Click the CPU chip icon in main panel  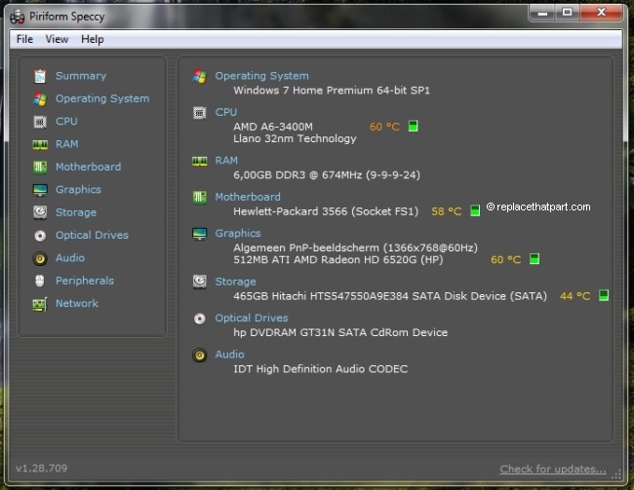199,113
